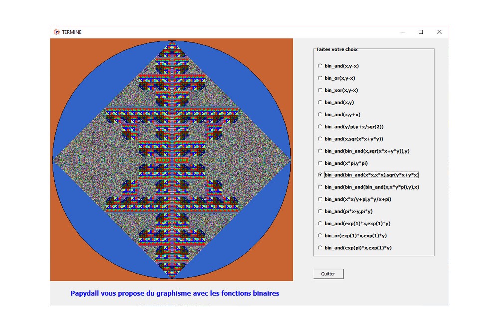The width and height of the screenshot is (499, 332).
Task: Click the 'Papydall vous propose' caption text
Action: 175,293
